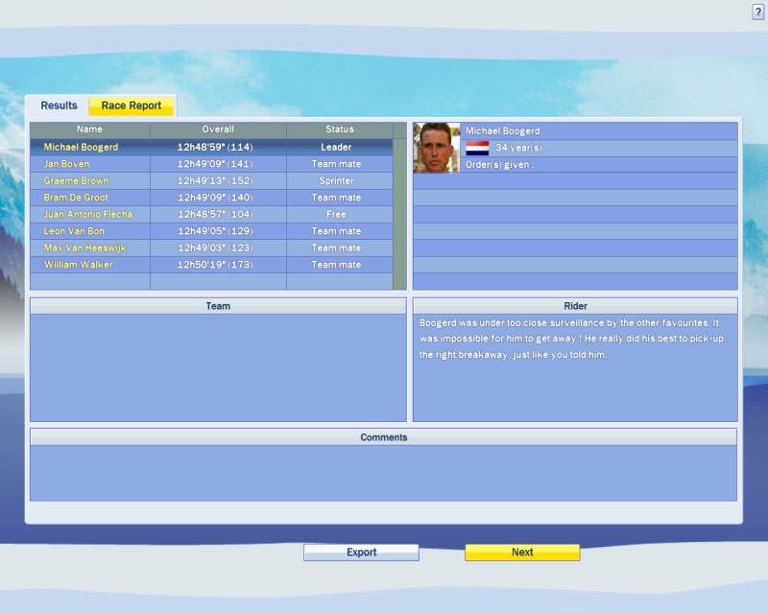Select Juan Antonio Flecha row
Screen dimensions: 768x614
click(x=88, y=214)
